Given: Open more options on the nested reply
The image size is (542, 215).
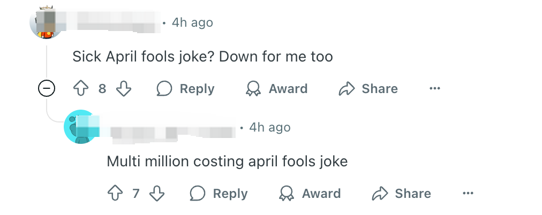Looking at the screenshot, I should 468,194.
